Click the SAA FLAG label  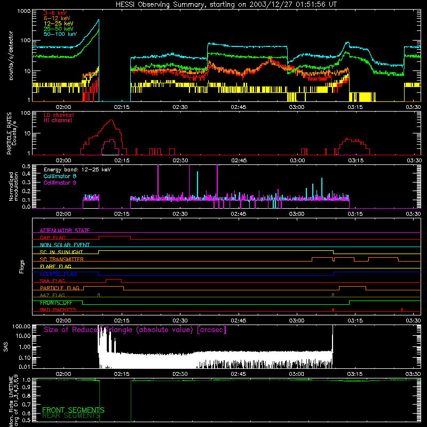pyautogui.click(x=52, y=281)
